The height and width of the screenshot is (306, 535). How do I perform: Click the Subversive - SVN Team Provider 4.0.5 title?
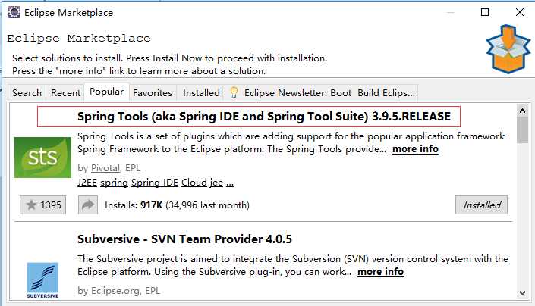click(184, 239)
